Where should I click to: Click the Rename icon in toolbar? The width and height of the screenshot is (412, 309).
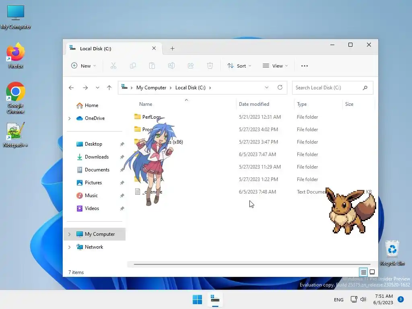click(x=171, y=66)
